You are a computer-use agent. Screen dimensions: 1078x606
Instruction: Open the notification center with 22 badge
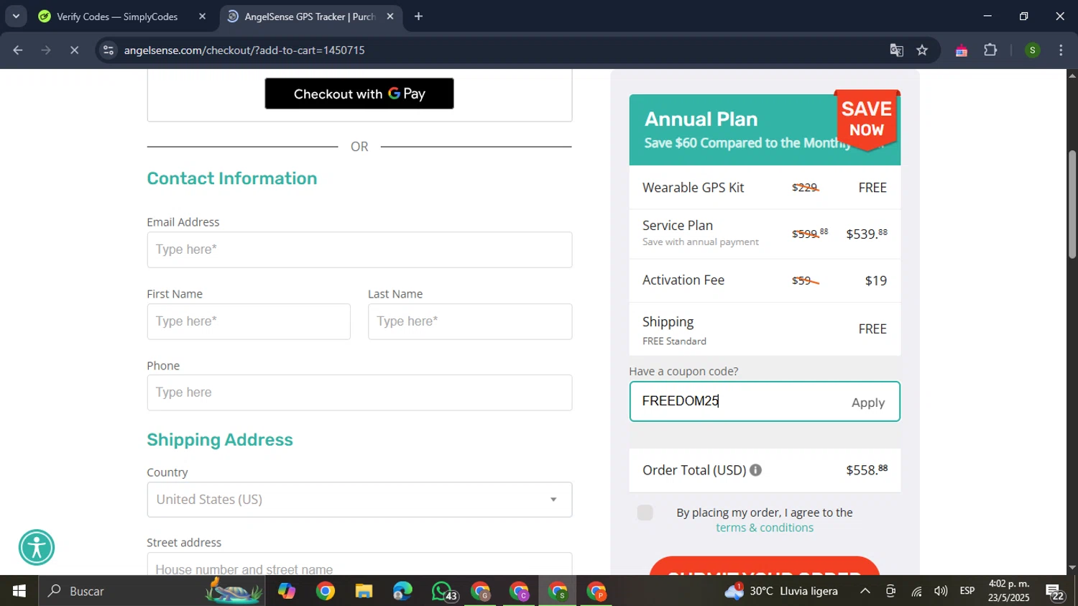click(x=1055, y=592)
